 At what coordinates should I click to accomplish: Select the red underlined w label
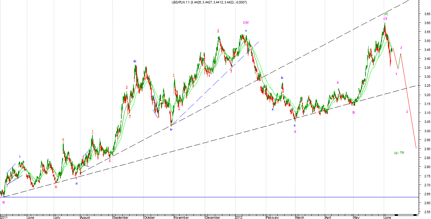(56, 186)
